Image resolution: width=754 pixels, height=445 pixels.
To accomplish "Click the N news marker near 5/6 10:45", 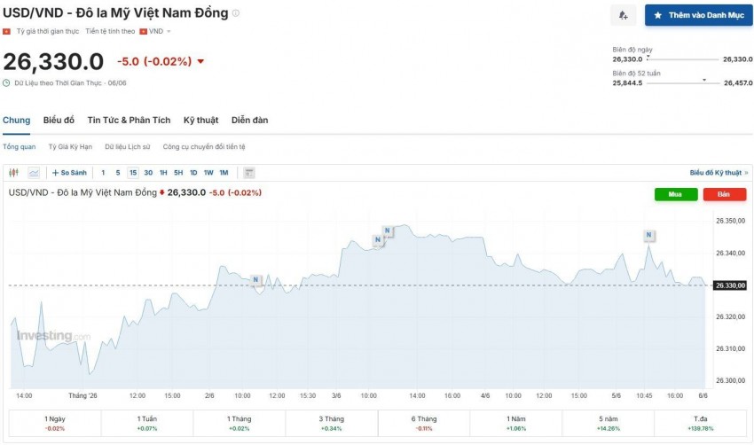I will tap(649, 235).
